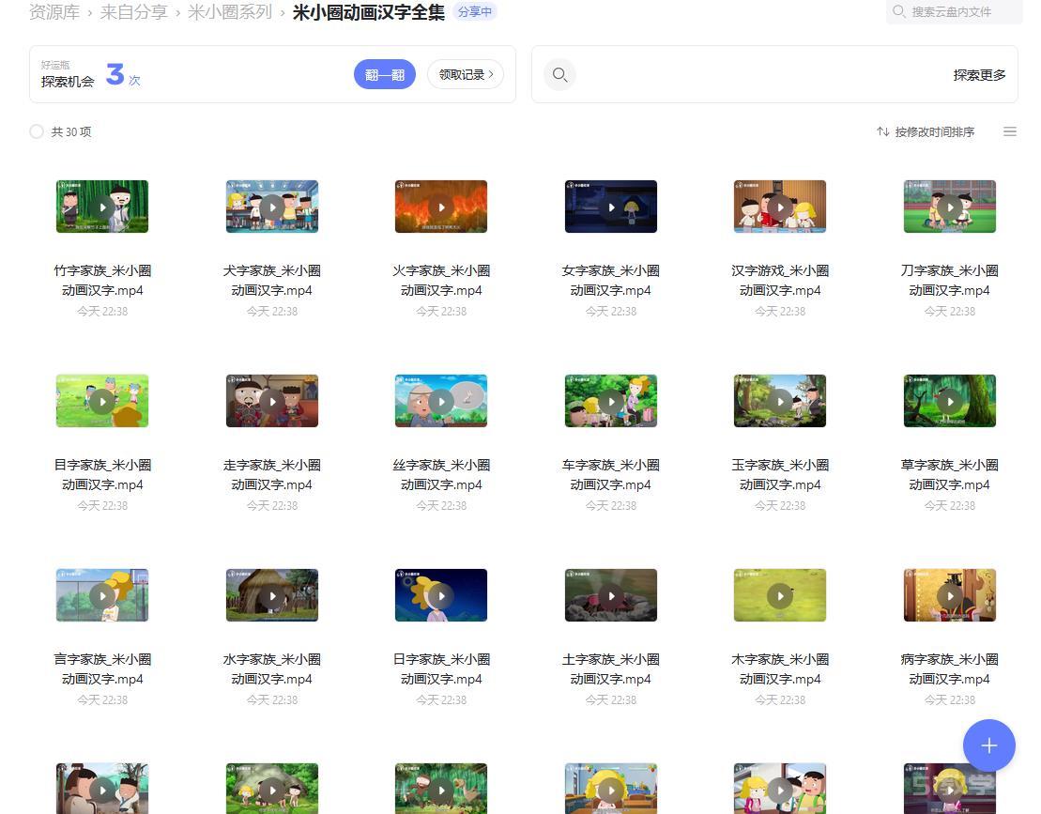Open the 分享中 status badge
This screenshot has height=814, width=1041.
[475, 11]
